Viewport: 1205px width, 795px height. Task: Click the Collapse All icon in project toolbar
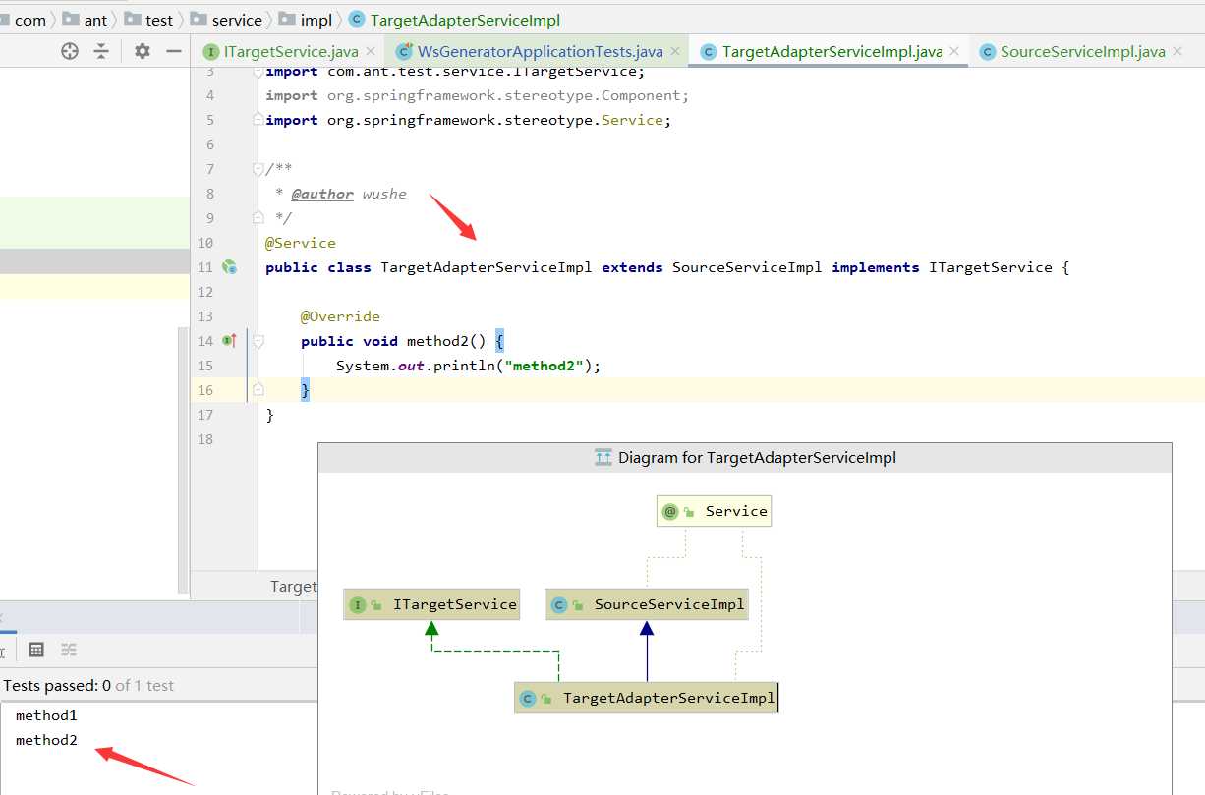click(101, 51)
